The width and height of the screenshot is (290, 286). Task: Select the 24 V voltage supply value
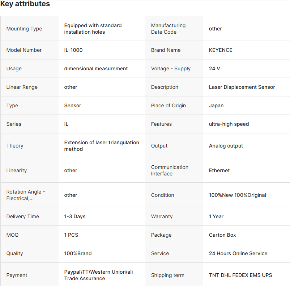[214, 69]
